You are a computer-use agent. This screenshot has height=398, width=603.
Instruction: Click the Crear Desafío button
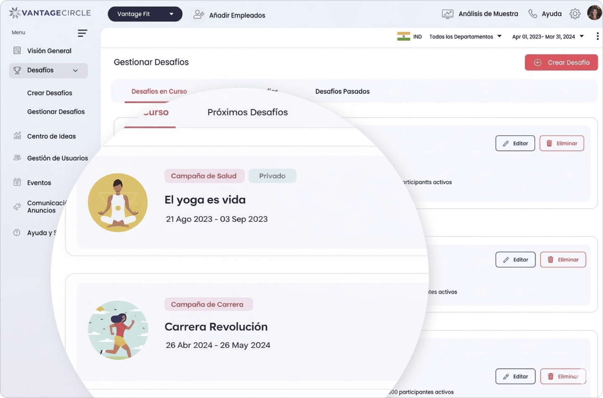(x=561, y=62)
